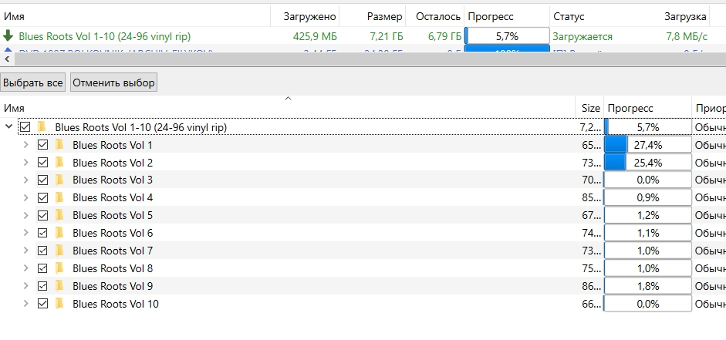
Task: Expand Blues Roots Vol 1 folder
Action: click(x=26, y=145)
